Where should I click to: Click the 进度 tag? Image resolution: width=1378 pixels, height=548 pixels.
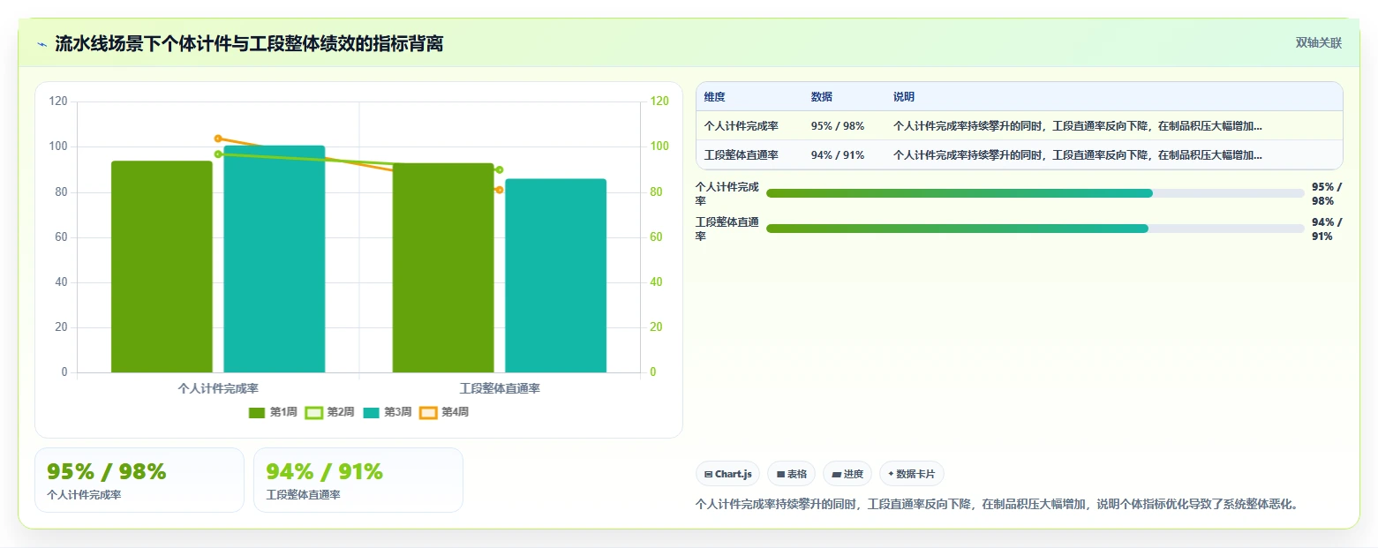click(847, 474)
